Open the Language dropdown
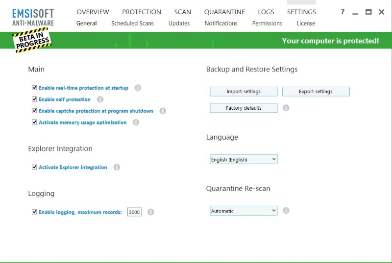Image resolution: width=392 pixels, height=263 pixels. [244, 160]
